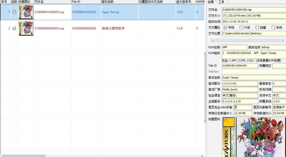Open the large 标题图片 cover preview

tap(254, 137)
